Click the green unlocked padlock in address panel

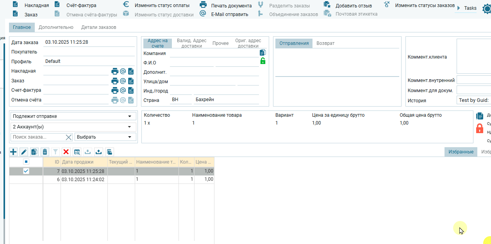coord(263,61)
